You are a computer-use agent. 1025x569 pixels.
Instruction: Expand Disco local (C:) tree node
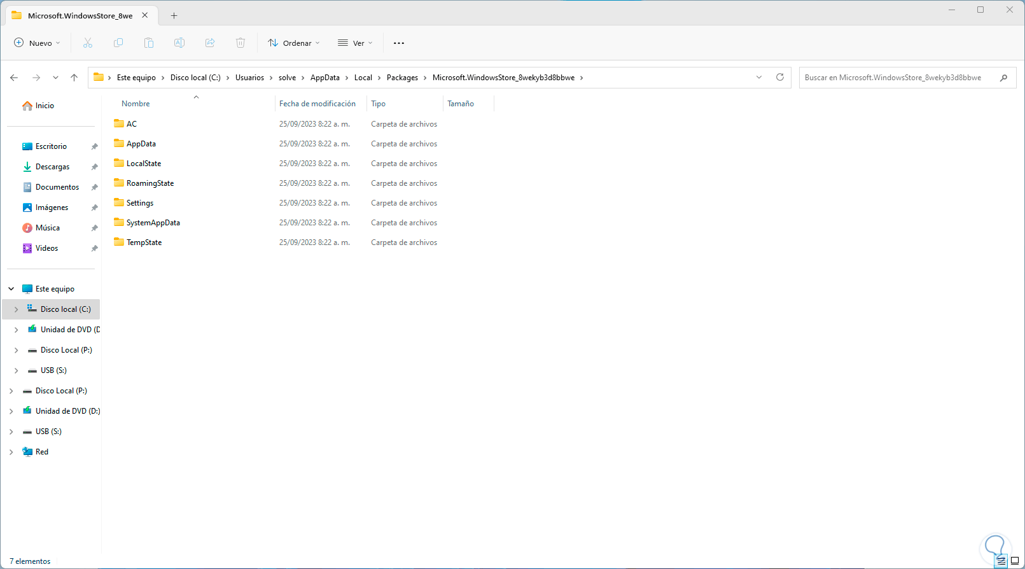click(x=17, y=309)
